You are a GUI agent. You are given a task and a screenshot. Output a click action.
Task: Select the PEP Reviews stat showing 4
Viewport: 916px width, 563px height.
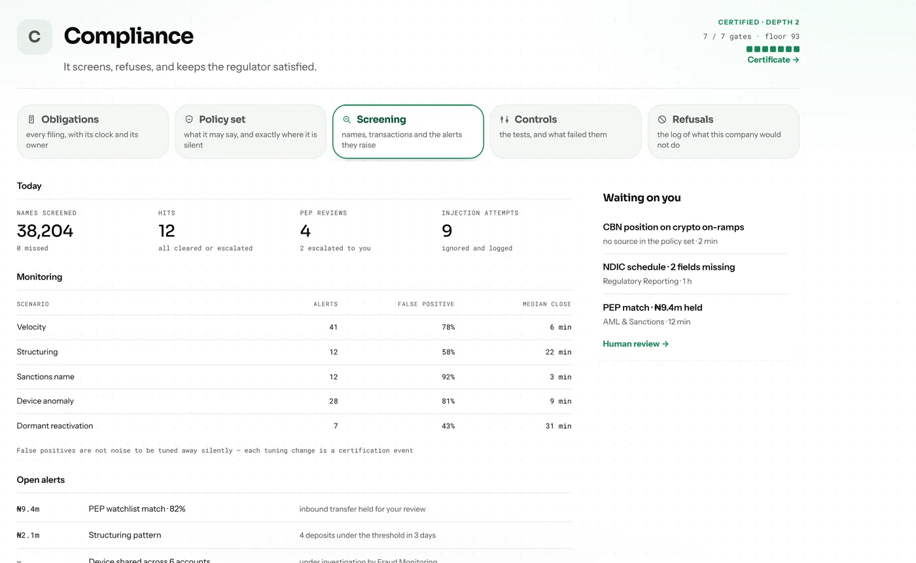point(305,230)
